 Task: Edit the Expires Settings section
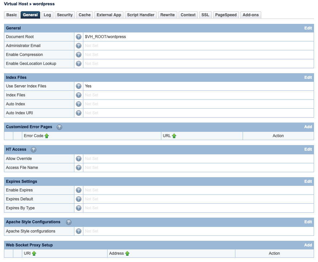pyautogui.click(x=308, y=182)
